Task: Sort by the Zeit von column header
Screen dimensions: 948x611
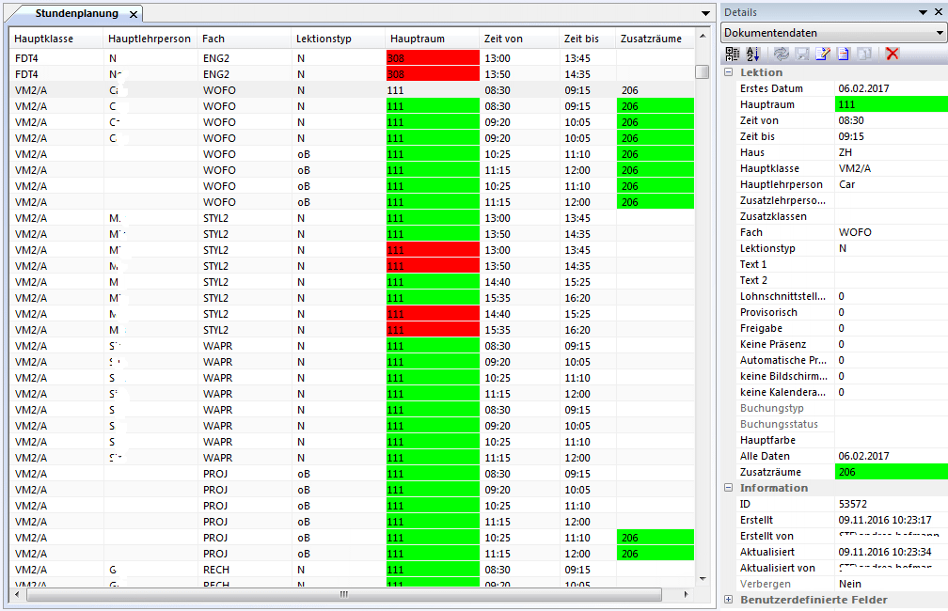Action: [503, 39]
